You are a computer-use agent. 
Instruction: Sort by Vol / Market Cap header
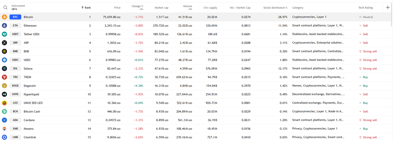click(x=240, y=7)
